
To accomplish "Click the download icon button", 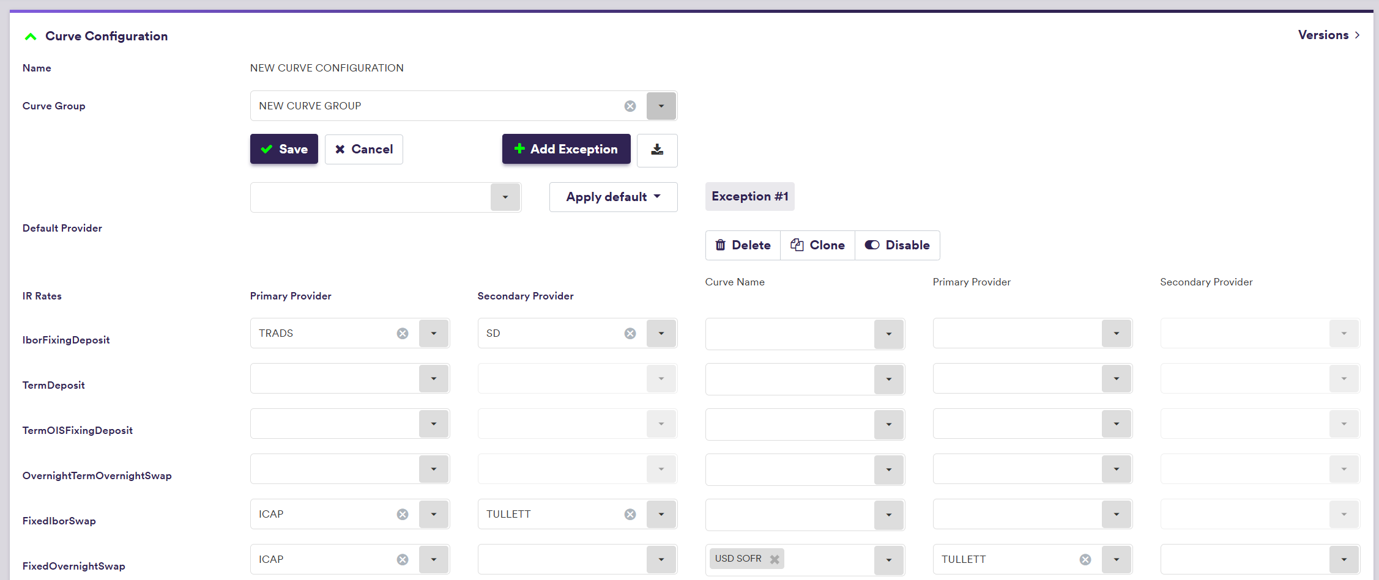I will (x=656, y=150).
